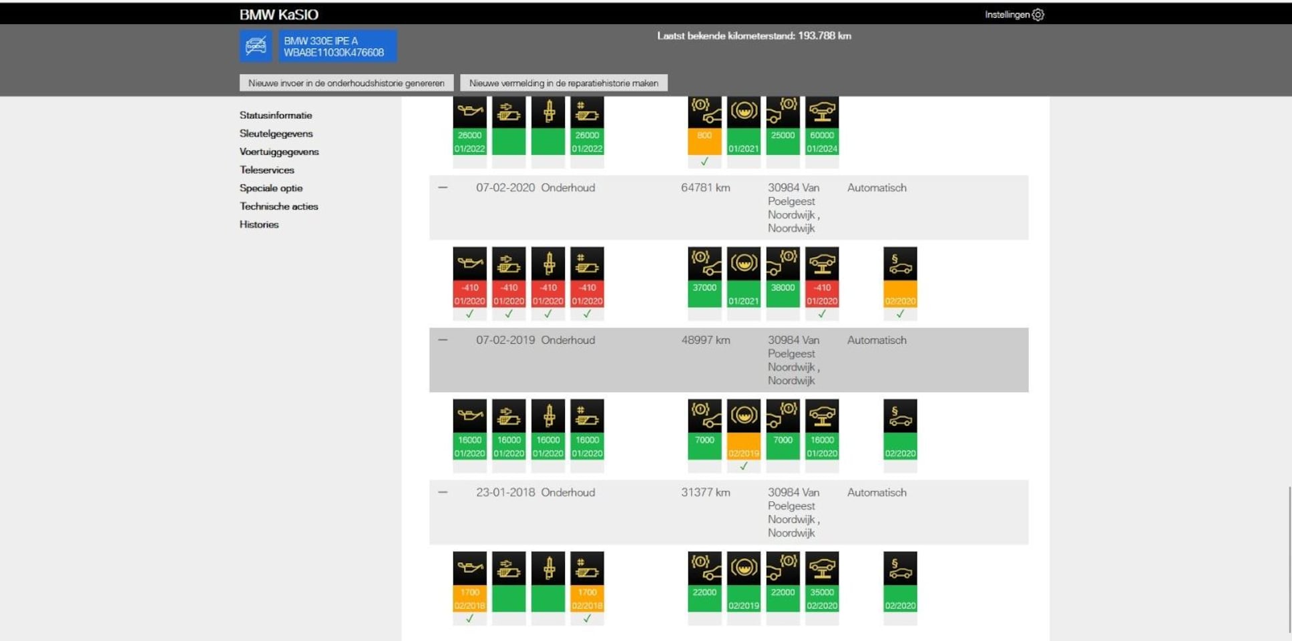Open Teleservices in the sidebar
The width and height of the screenshot is (1292, 641).
point(266,170)
